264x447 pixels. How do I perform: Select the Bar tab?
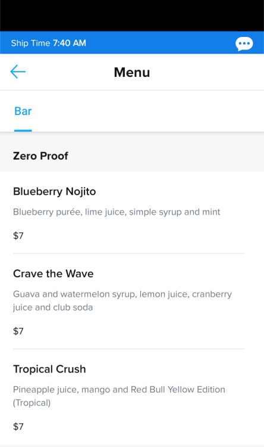[23, 111]
